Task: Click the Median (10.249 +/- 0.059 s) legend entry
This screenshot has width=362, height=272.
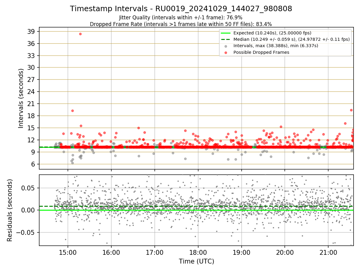Action: point(285,39)
